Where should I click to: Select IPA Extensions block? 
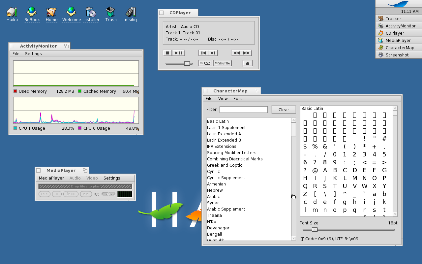pyautogui.click(x=249, y=147)
